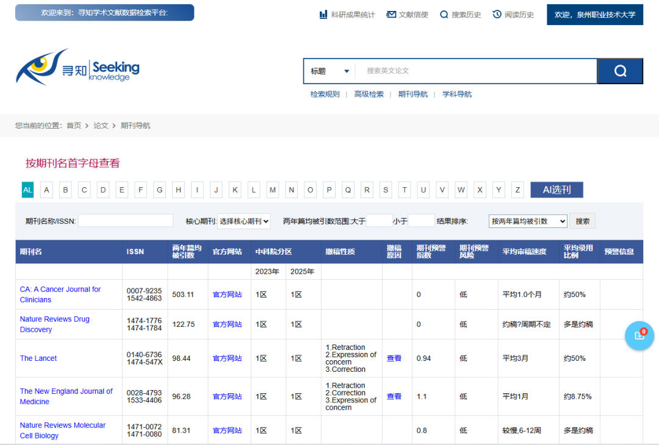Open 高级检索 advanced search
This screenshot has height=445, width=659.
[x=369, y=94]
